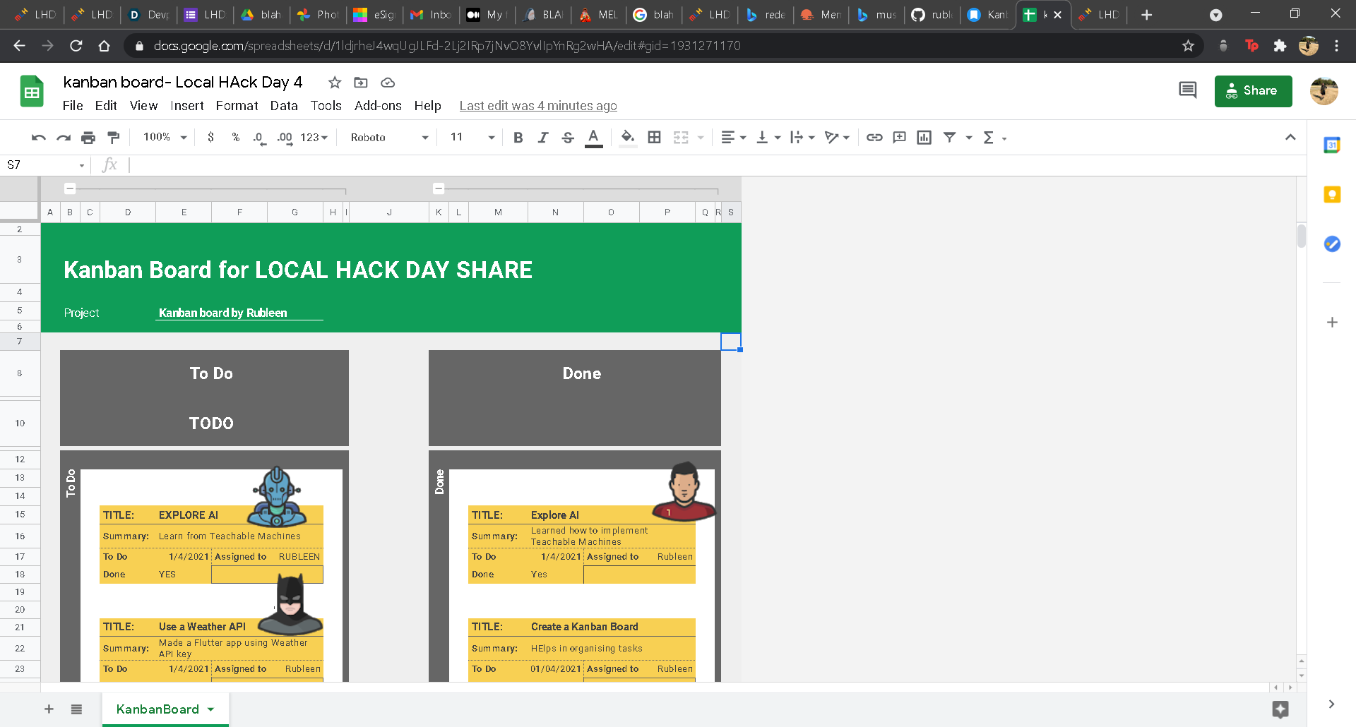Image resolution: width=1356 pixels, height=727 pixels.
Task: Open the Data menu
Action: [x=284, y=106]
